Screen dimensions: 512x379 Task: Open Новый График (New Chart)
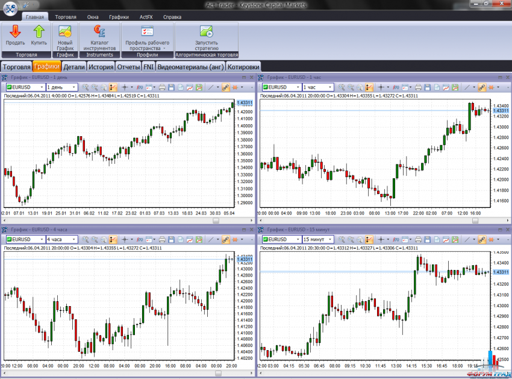tap(65, 32)
